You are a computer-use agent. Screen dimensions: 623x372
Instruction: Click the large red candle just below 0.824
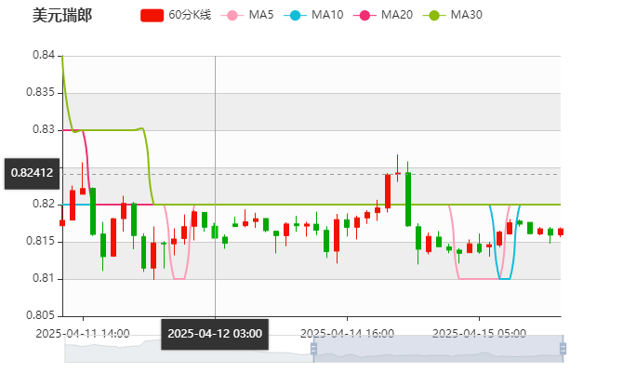click(388, 191)
